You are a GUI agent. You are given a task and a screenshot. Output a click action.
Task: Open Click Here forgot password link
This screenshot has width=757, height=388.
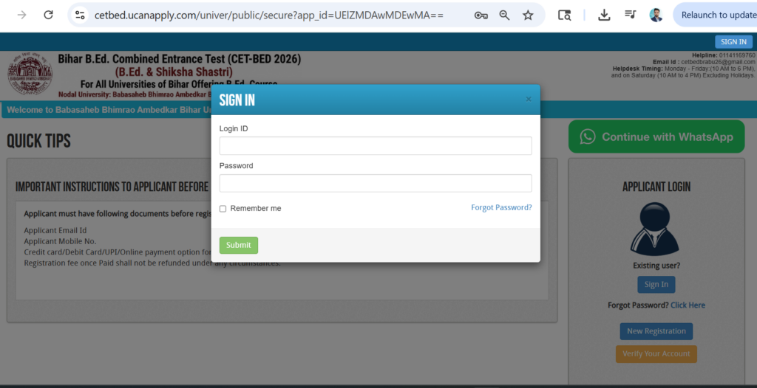click(688, 305)
